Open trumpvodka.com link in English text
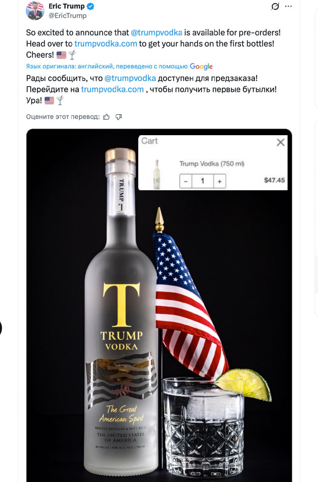This screenshot has width=318, height=482. click(106, 44)
